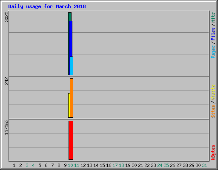Click day 11 on the x-axis
Image resolution: width=218 pixels, height=170 pixels.
pyautogui.click(x=77, y=165)
